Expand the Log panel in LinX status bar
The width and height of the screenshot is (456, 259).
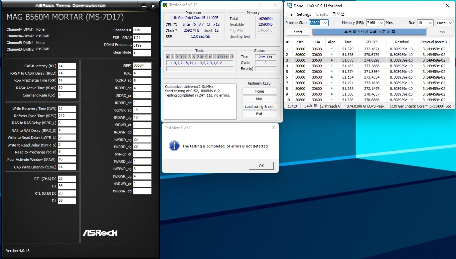[449, 106]
